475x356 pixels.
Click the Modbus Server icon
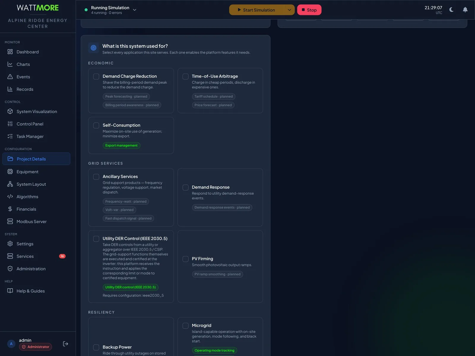click(10, 222)
